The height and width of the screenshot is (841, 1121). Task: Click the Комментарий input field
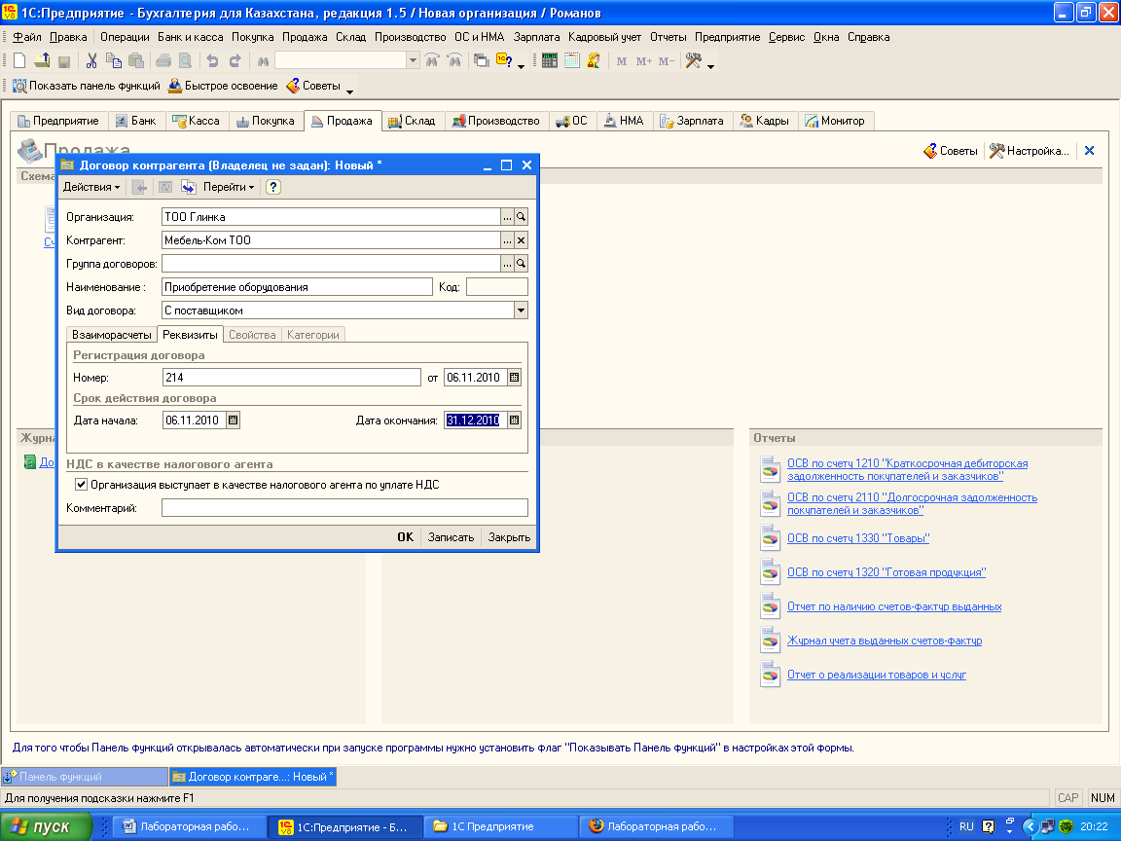coord(344,508)
